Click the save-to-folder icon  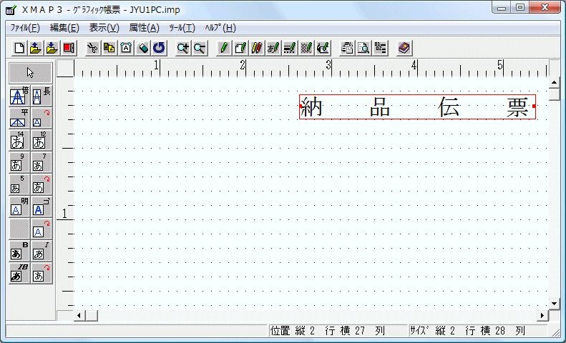click(52, 48)
